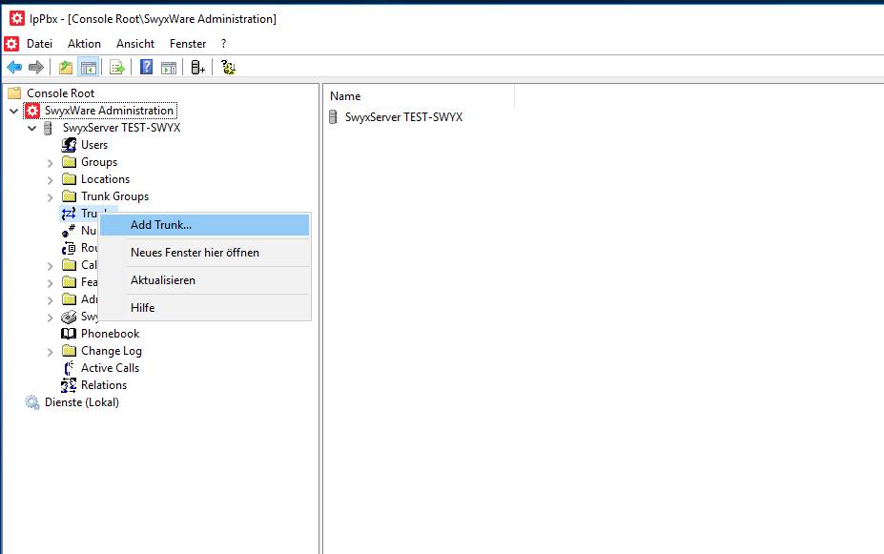Choose Aktualisieren in the context menu

coord(204,280)
